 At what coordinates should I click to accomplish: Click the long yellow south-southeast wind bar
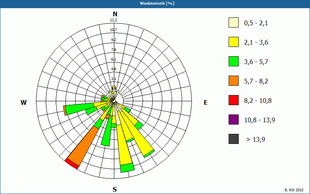(124, 145)
